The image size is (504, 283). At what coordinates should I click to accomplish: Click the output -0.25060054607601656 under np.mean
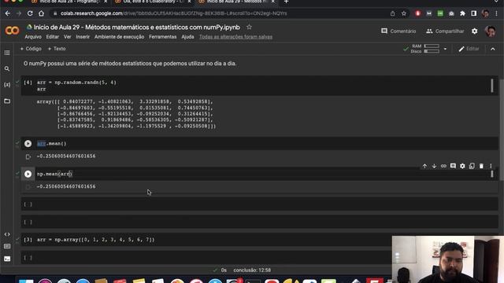(66, 186)
